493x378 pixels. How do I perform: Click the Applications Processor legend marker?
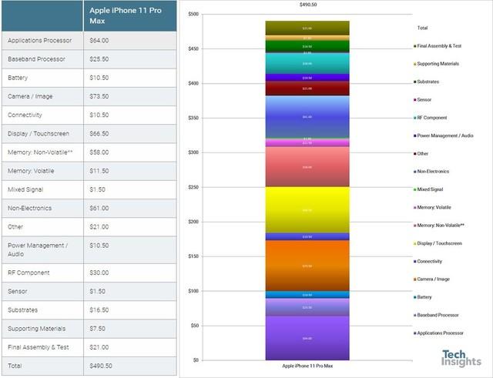415,333
